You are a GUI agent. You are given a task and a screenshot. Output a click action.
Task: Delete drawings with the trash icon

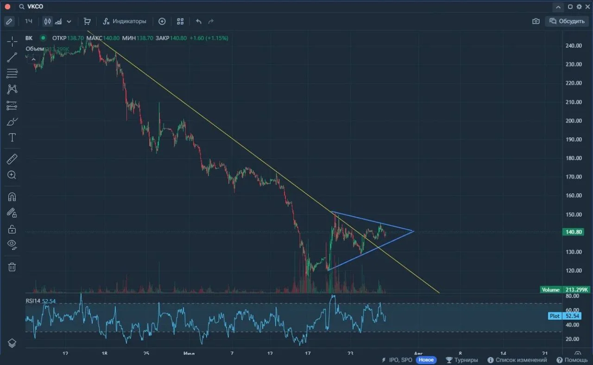tap(12, 266)
